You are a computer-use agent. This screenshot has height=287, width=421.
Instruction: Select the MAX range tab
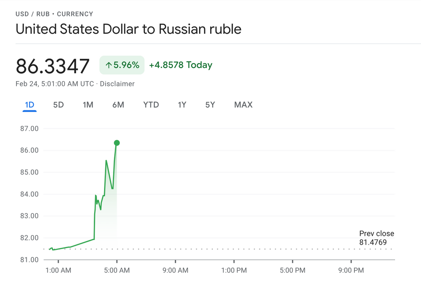click(243, 105)
